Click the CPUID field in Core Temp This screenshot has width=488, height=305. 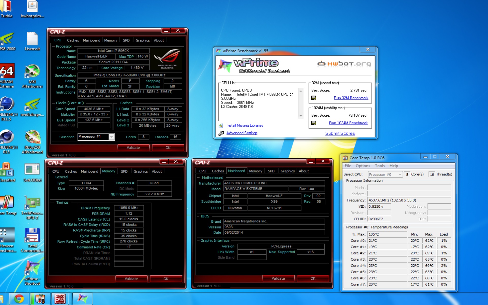click(379, 219)
